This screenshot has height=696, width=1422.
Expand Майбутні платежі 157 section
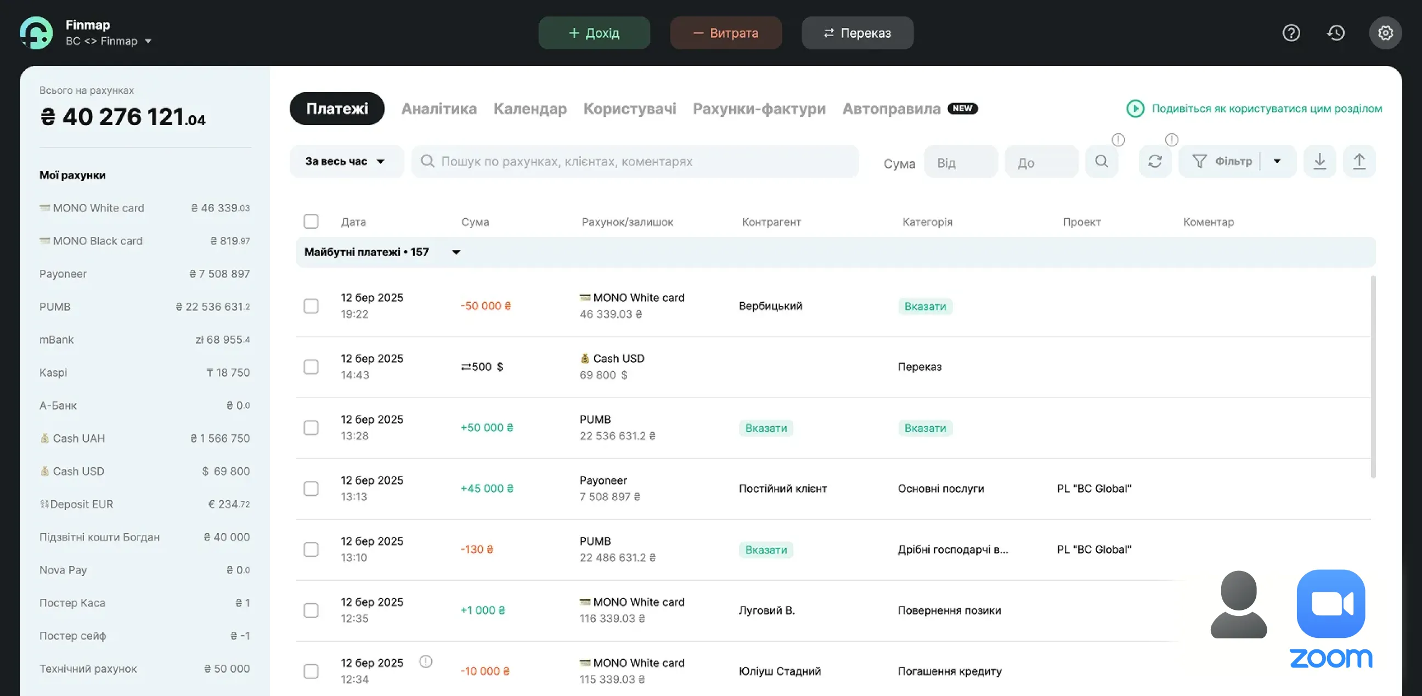pos(456,252)
